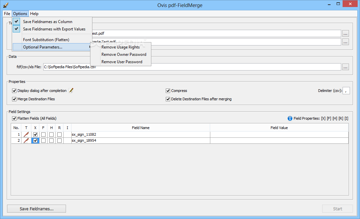
Task: Click the fdf/csv/xls File path field
Action: tap(192, 67)
